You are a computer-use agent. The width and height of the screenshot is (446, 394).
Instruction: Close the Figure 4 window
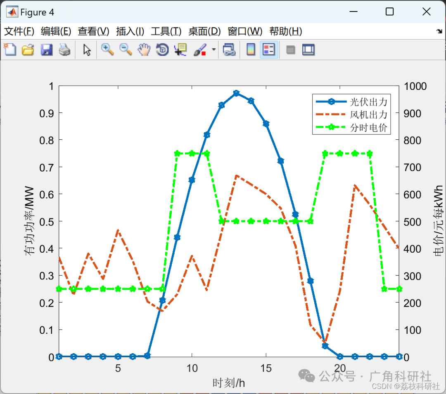[x=426, y=12]
